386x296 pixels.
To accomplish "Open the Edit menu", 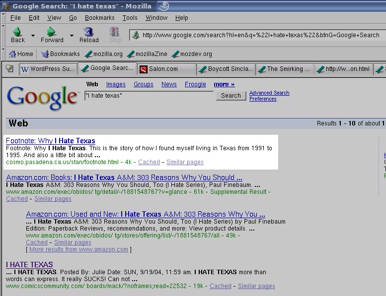I will (34, 18).
